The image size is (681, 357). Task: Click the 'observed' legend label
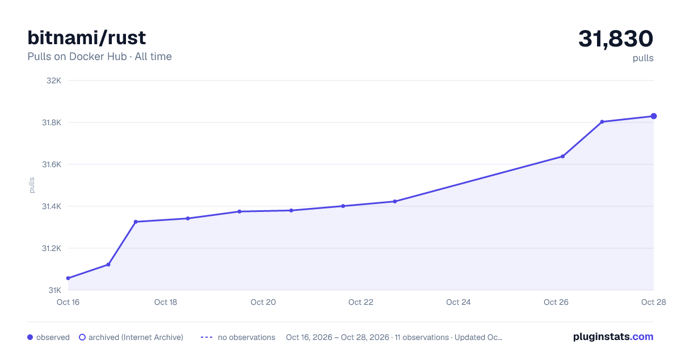point(53,337)
